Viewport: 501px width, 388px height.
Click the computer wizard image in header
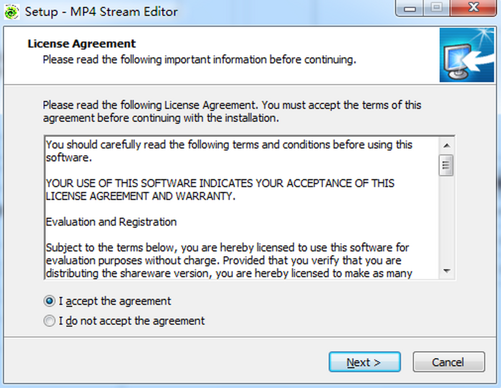click(x=461, y=55)
